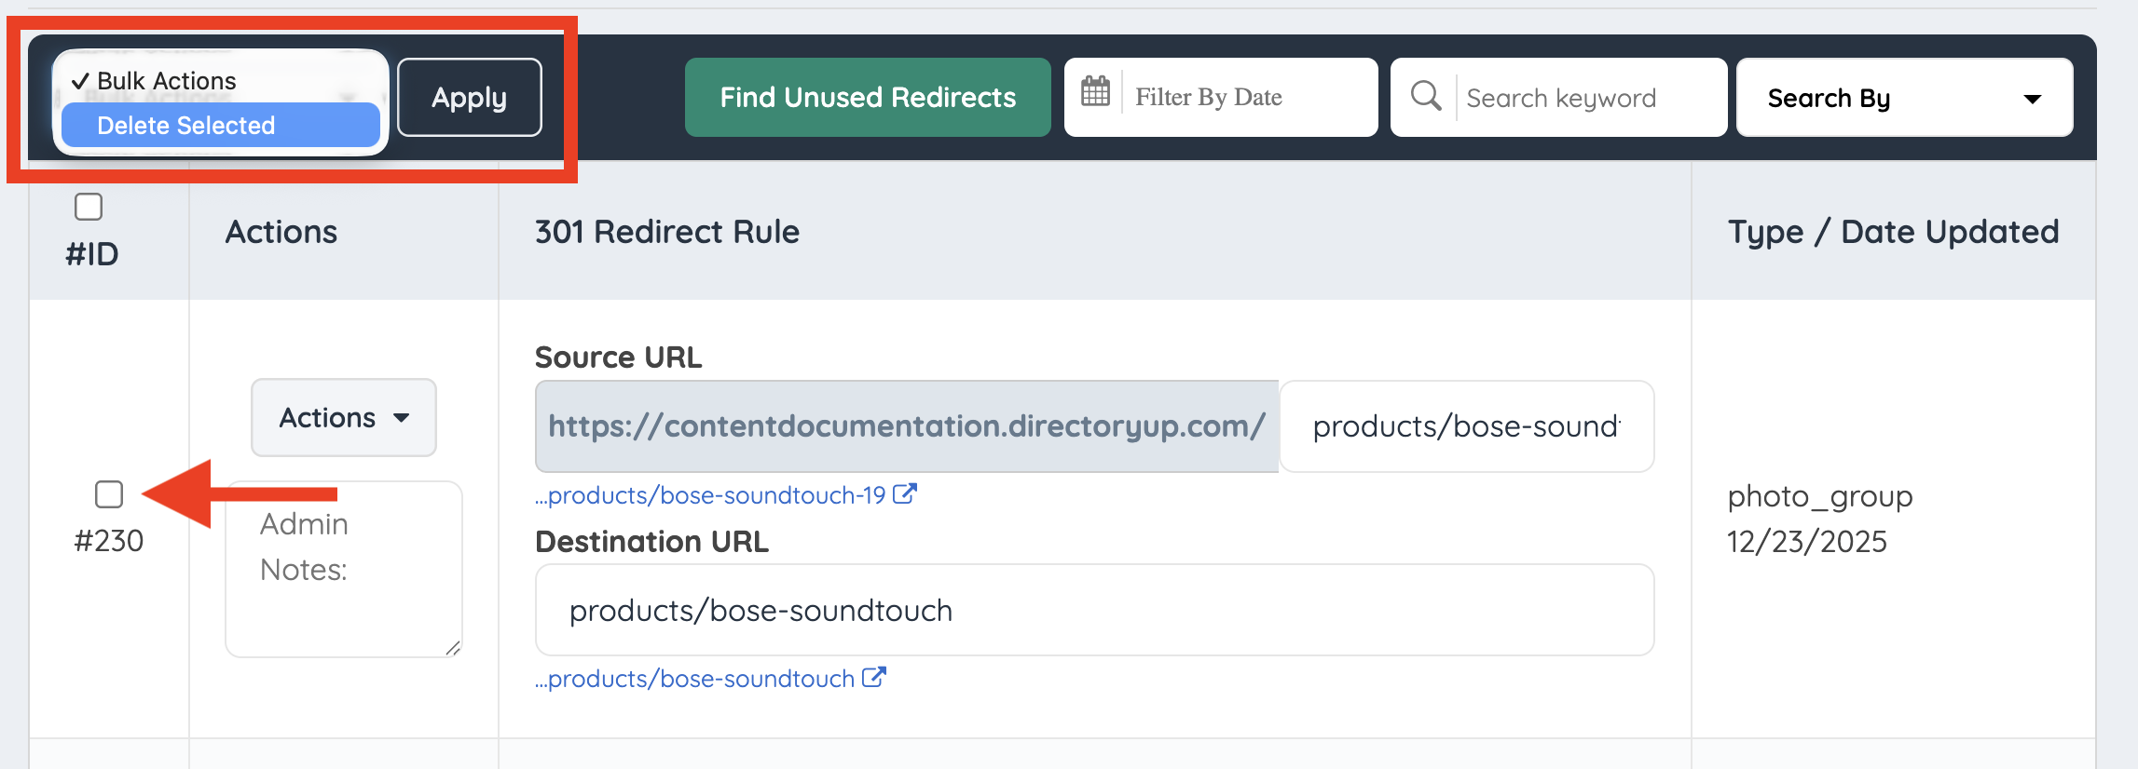The image size is (2138, 769).
Task: Click the resize handle of Admin Notes
Action: coord(453,648)
